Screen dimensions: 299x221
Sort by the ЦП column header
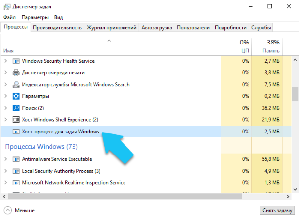tap(236, 47)
